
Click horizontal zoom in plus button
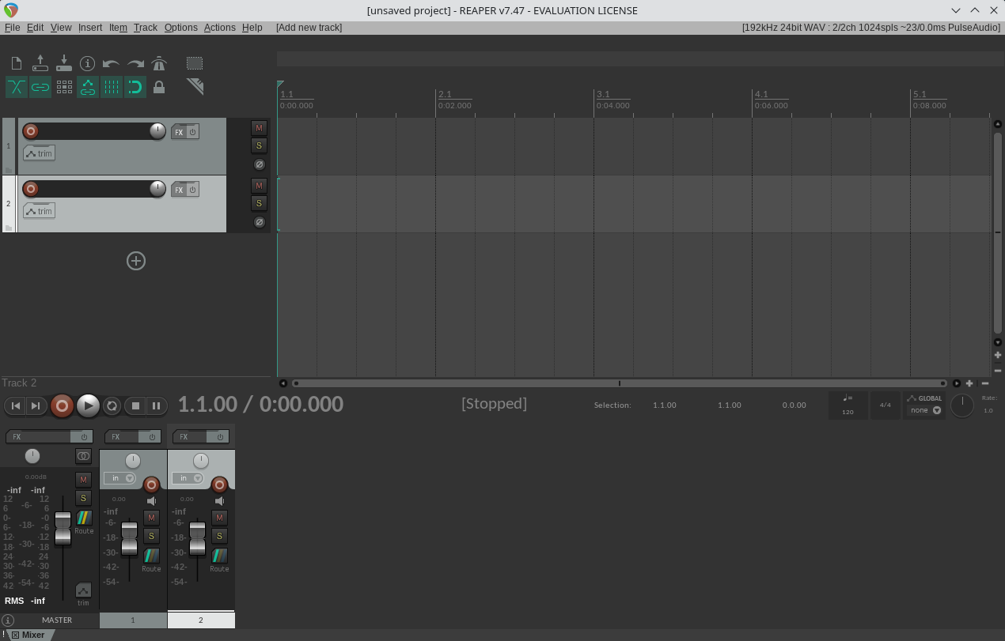[x=969, y=383]
